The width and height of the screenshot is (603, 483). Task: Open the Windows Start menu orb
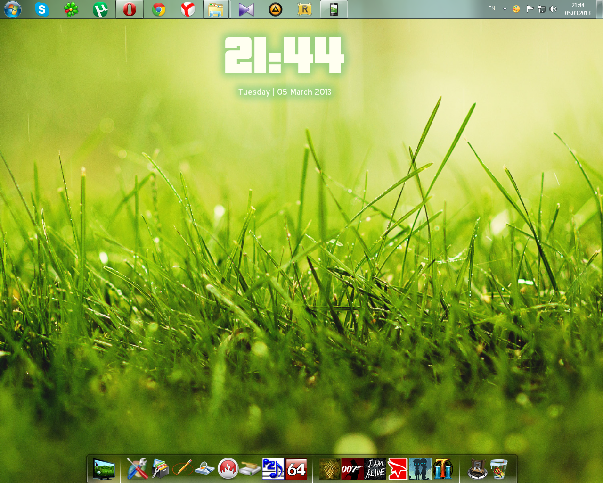point(13,9)
